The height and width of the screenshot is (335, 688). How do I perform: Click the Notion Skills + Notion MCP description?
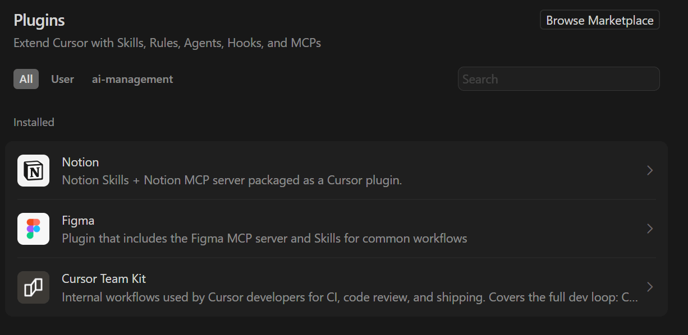[232, 180]
